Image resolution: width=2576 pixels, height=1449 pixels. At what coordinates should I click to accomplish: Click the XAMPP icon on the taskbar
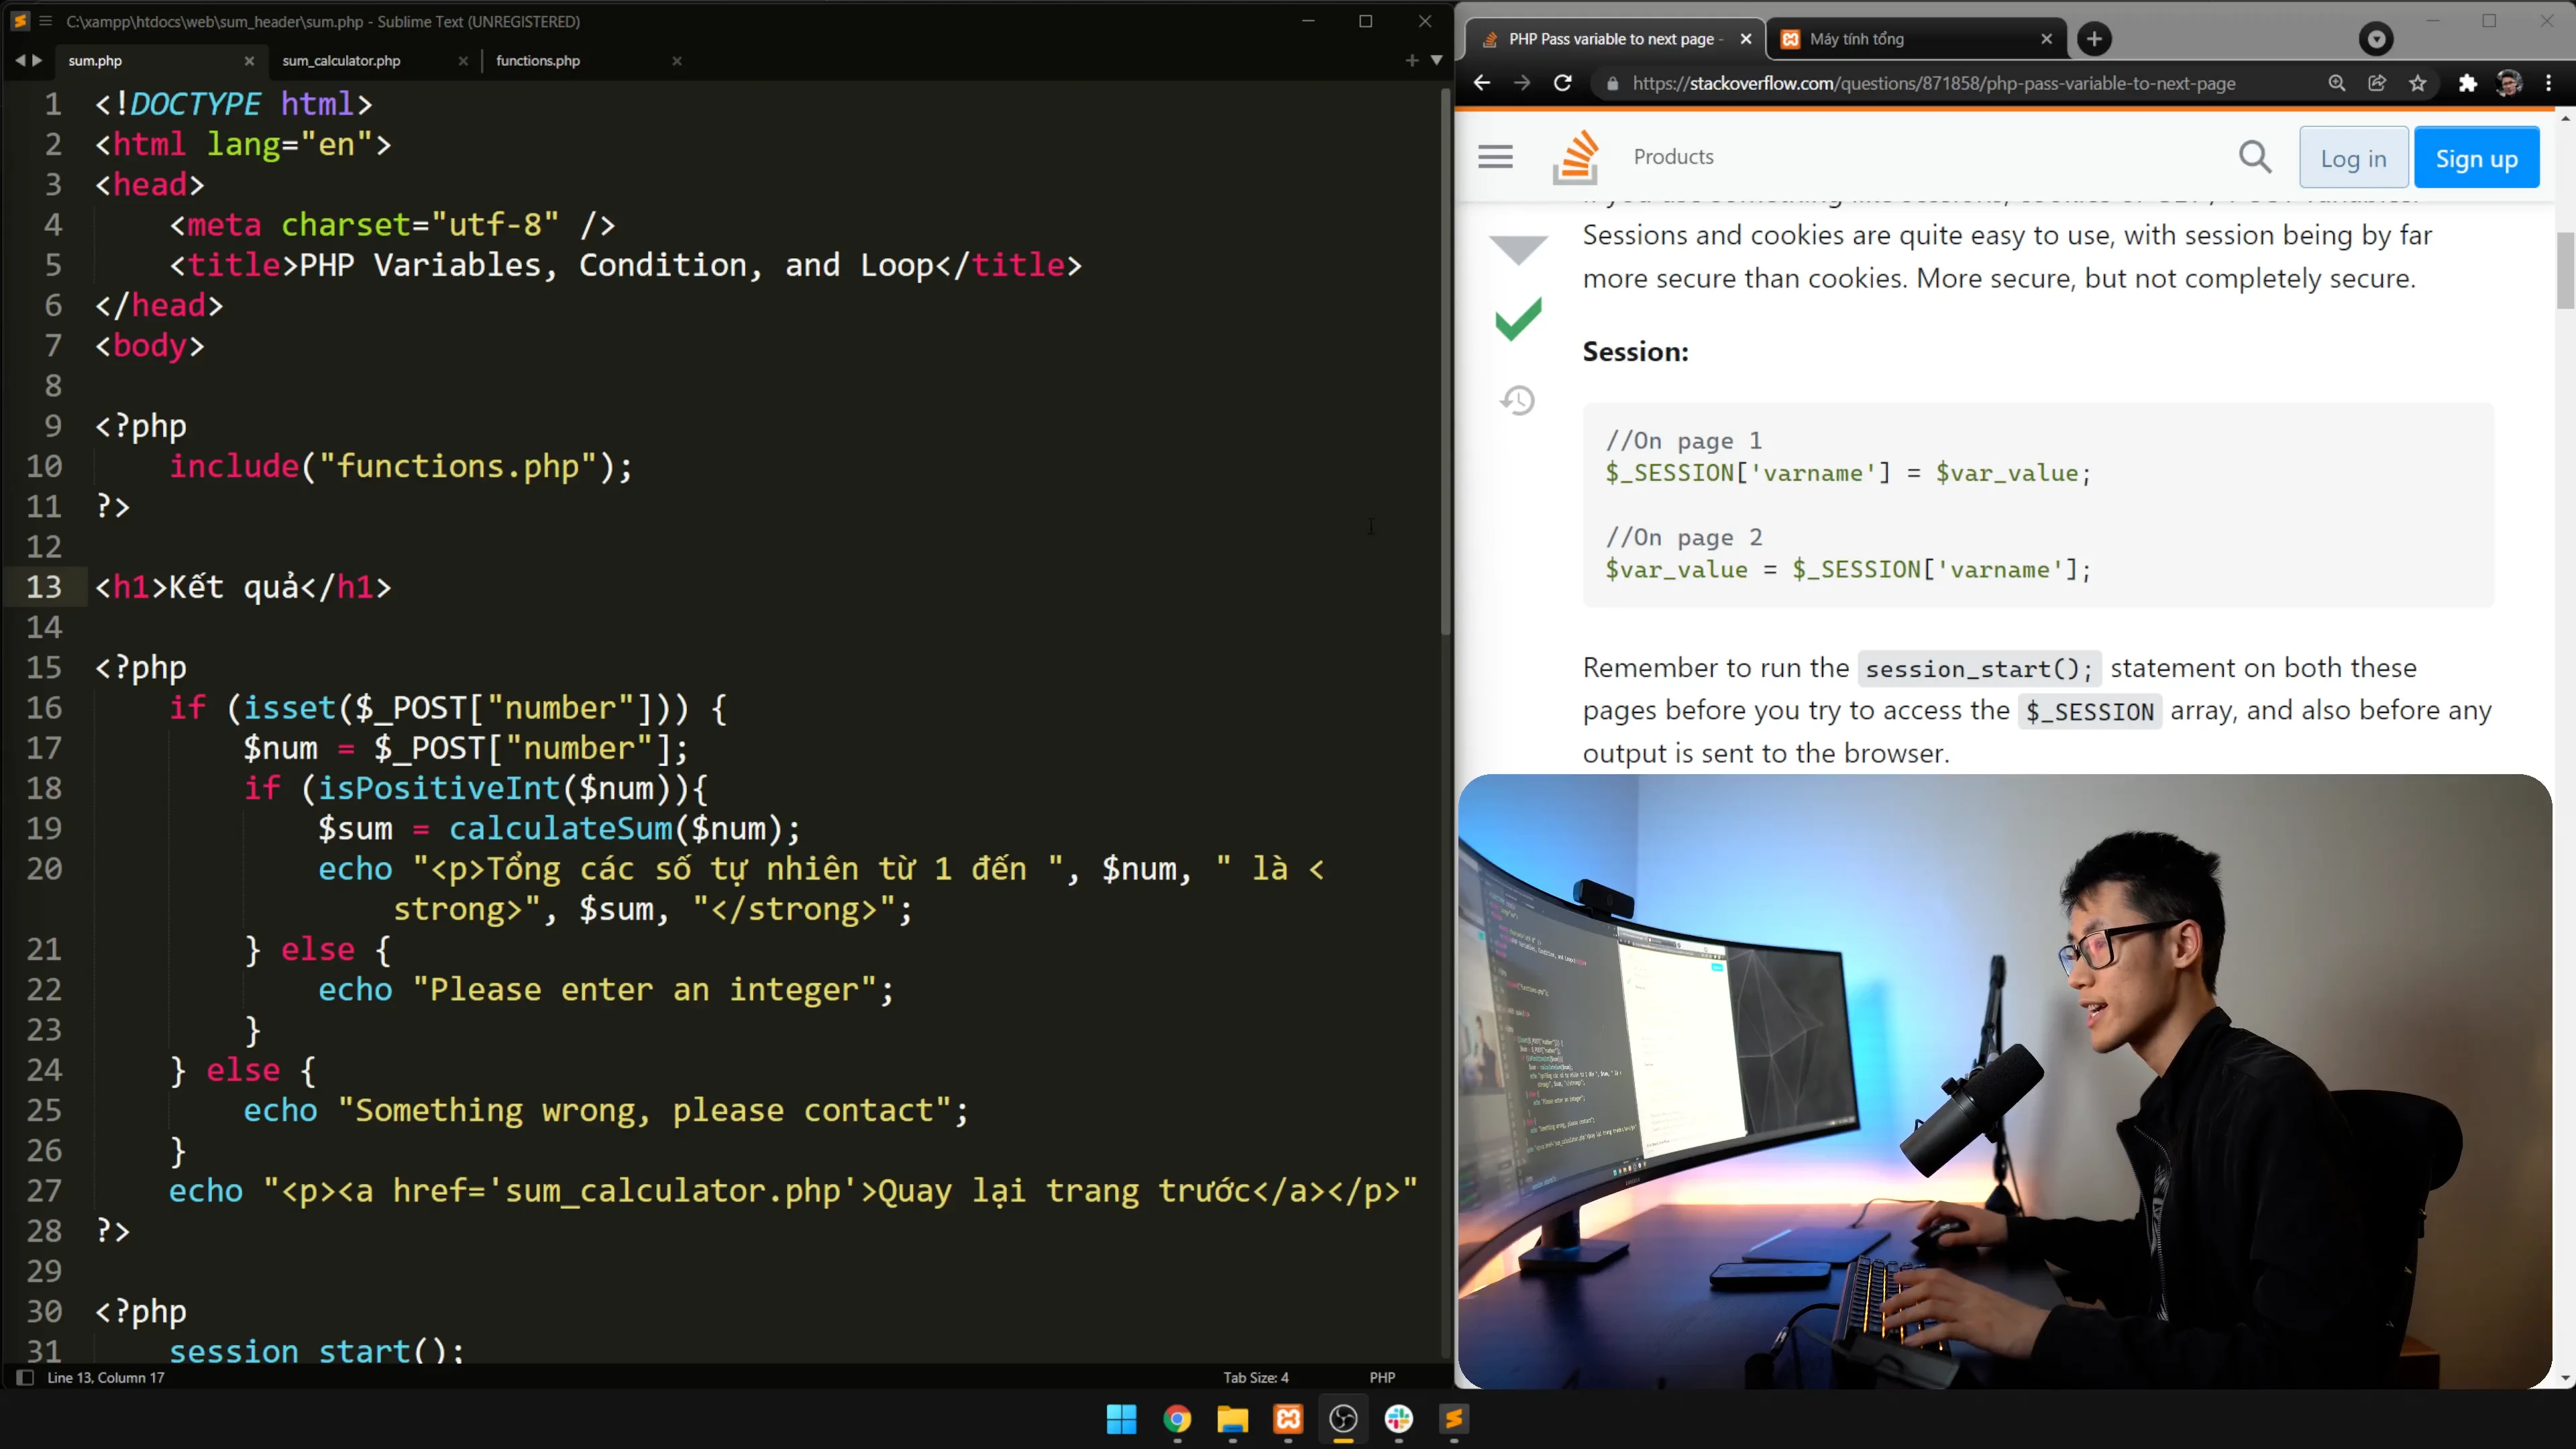pyautogui.click(x=1288, y=1420)
